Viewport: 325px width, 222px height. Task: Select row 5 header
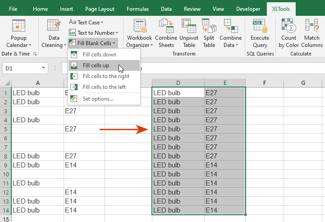click(5, 129)
